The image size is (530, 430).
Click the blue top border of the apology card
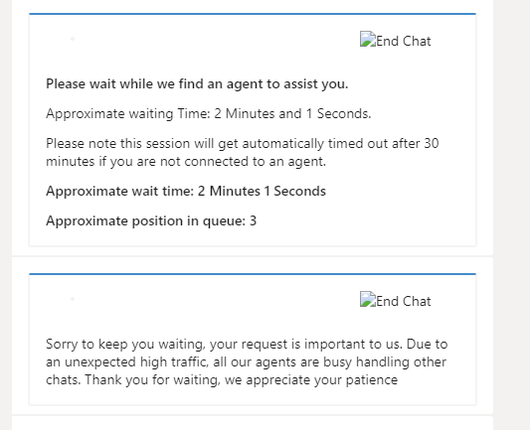(253, 274)
